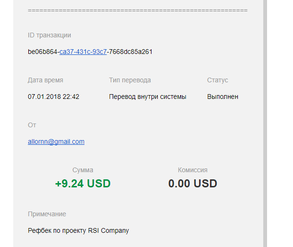Click the date 07.01.2018 22:42

tap(53, 97)
